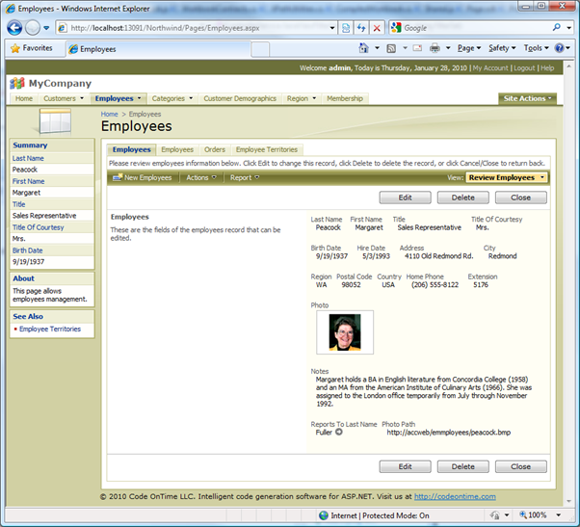Click the My Account link
This screenshot has width=580, height=527.
pyautogui.click(x=490, y=68)
